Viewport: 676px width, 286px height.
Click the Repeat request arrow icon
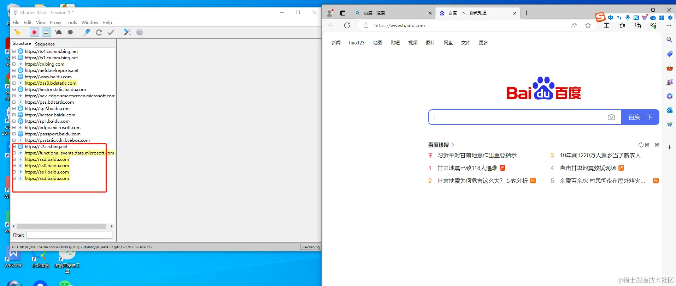pos(99,32)
